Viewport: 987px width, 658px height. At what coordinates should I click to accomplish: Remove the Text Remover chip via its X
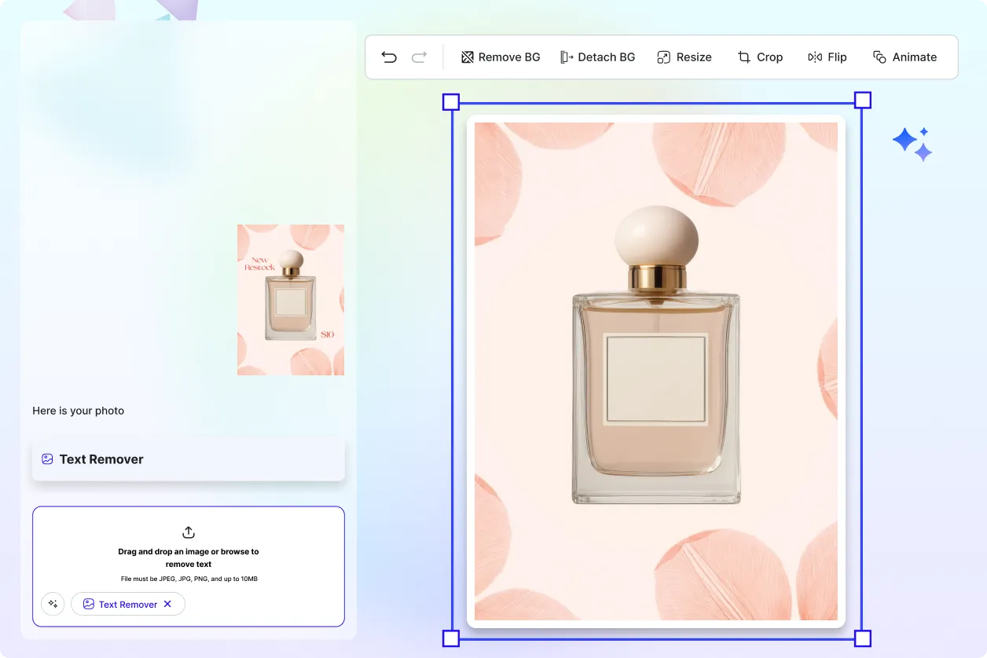(167, 604)
